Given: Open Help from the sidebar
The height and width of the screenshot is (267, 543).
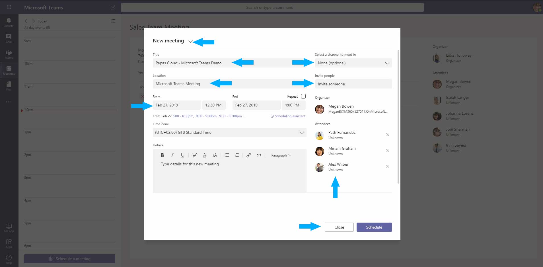Looking at the screenshot, I should click(9, 259).
